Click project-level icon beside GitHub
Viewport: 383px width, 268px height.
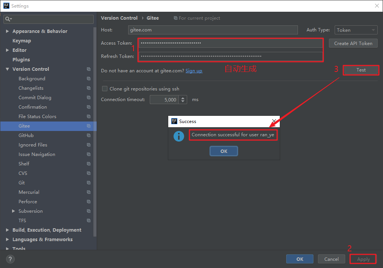pos(89,136)
